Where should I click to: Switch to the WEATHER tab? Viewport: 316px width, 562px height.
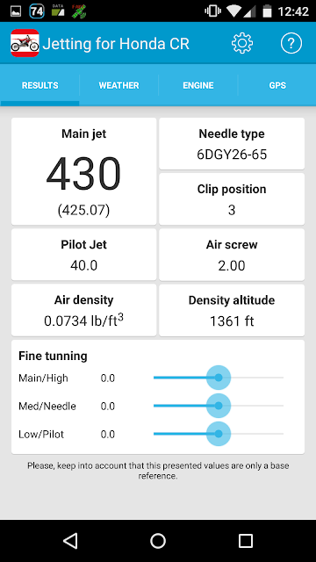119,85
